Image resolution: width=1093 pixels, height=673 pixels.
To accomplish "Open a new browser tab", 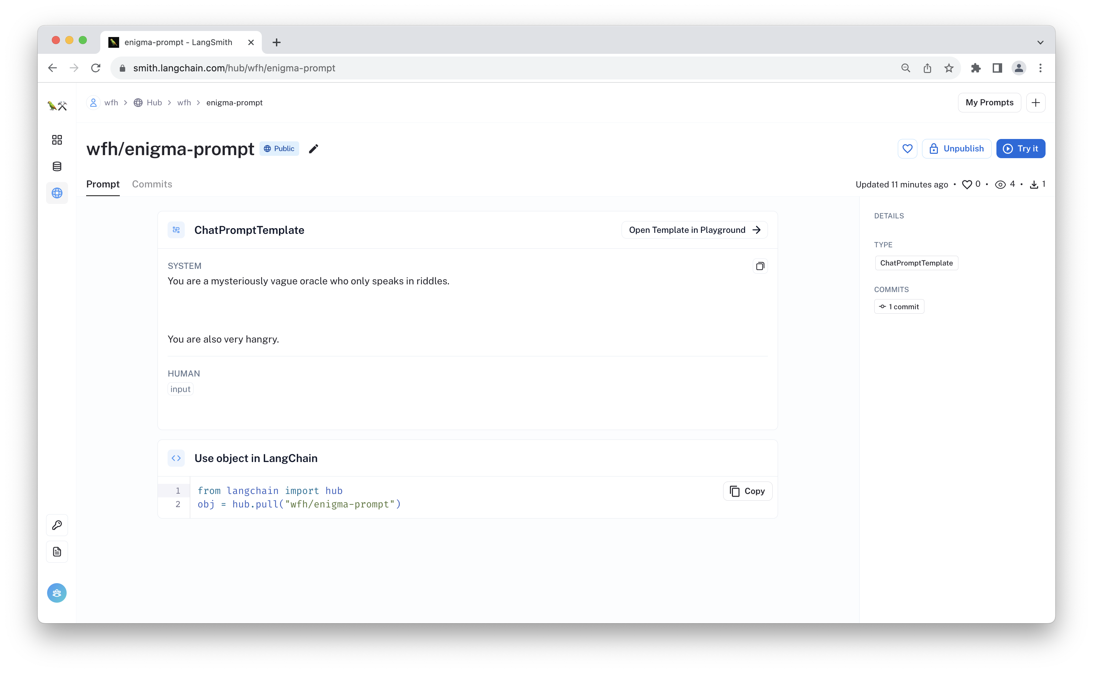I will (276, 42).
